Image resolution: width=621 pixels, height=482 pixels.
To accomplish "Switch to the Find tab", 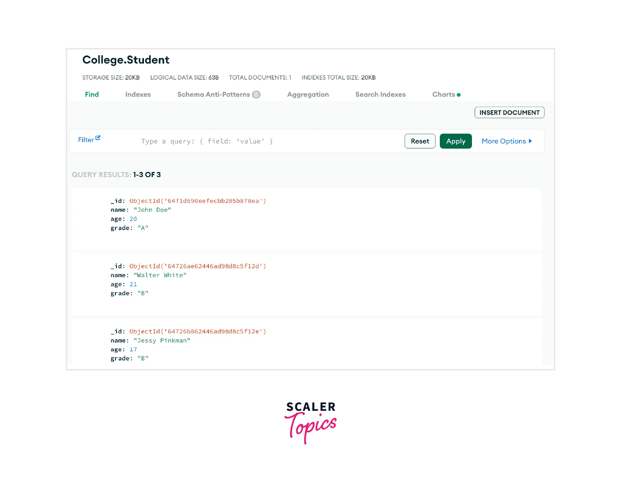I will (92, 95).
